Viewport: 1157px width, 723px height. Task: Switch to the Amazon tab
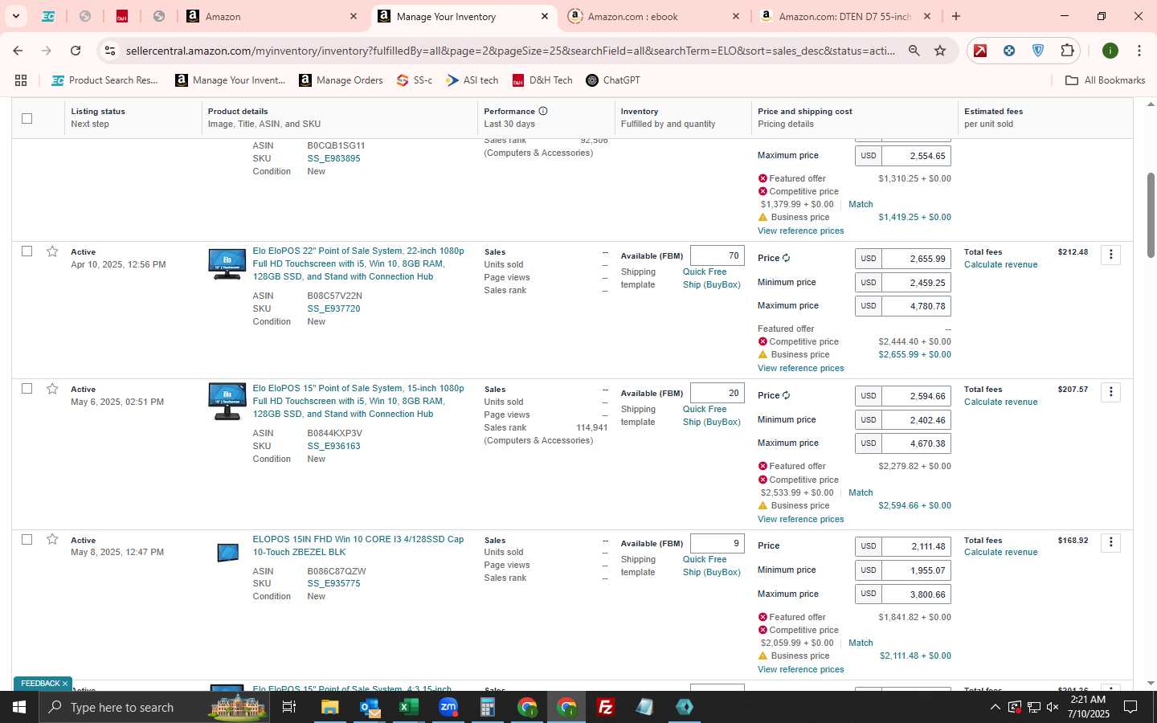[x=273, y=16]
